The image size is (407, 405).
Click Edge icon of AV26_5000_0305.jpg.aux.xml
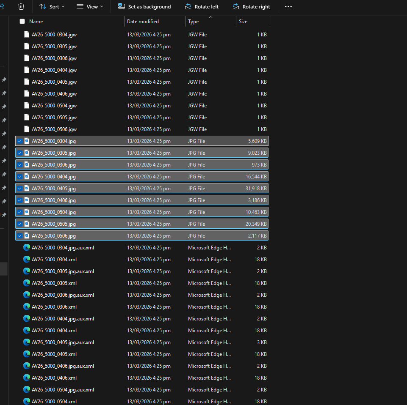click(27, 271)
